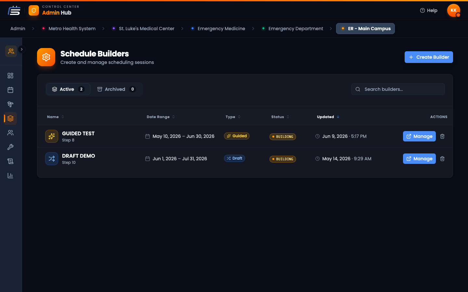Click Manage for DRAFT DEMO
The width and height of the screenshot is (468, 292).
[x=419, y=159]
